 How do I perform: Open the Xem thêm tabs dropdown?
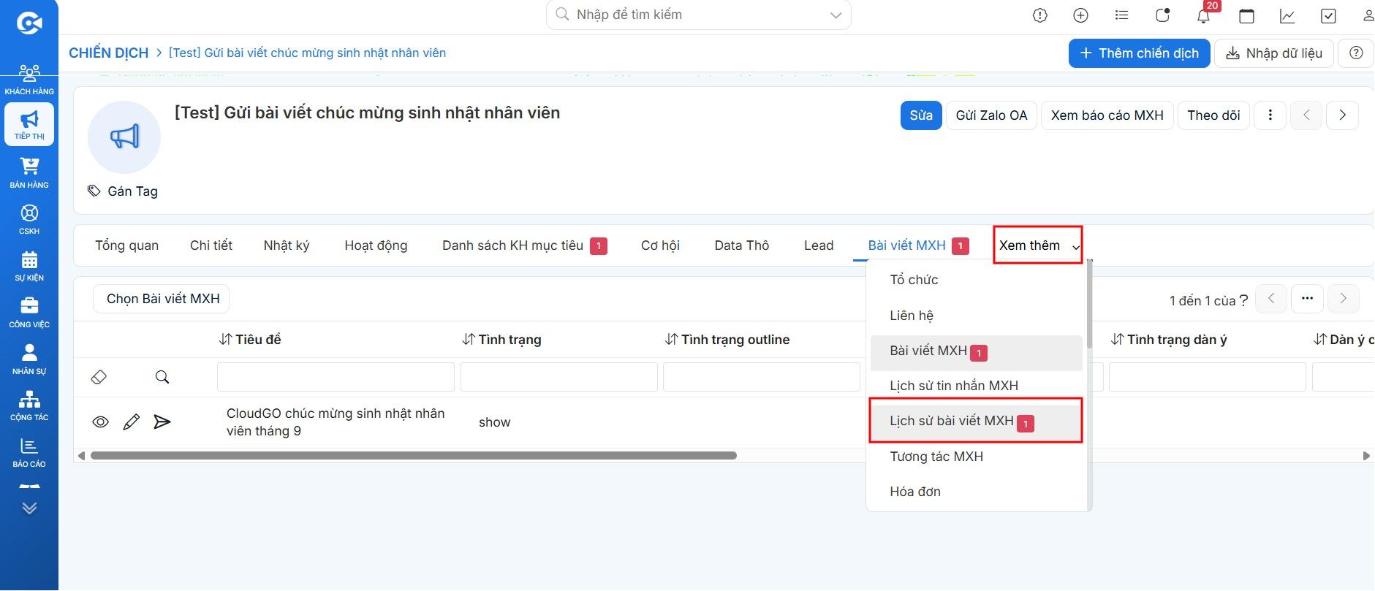(1038, 245)
